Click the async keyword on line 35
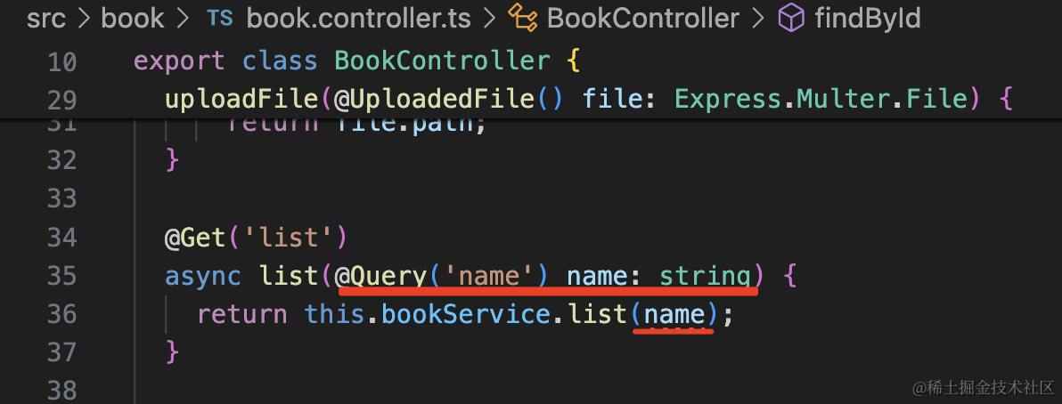The width and height of the screenshot is (1062, 404). (x=202, y=276)
